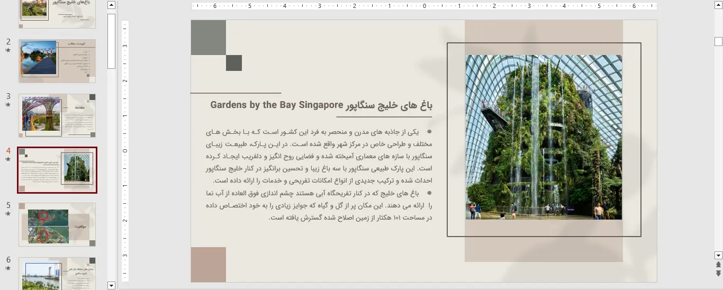723x290 pixels.
Task: Click the horizontal ruler above the slide
Action: pos(424,6)
